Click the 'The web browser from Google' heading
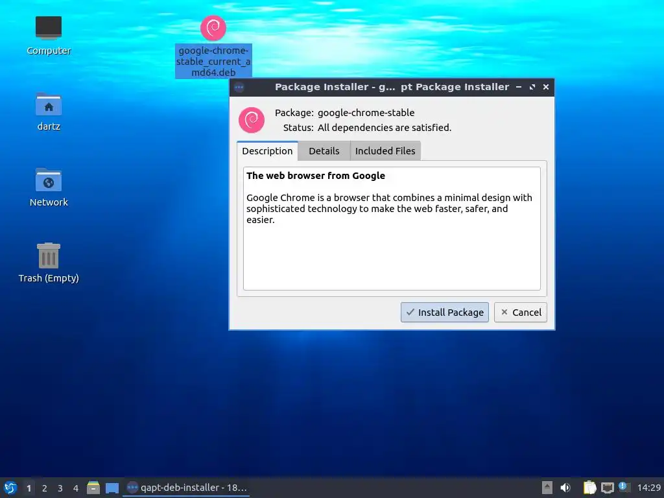This screenshot has width=664, height=498. coord(316,176)
